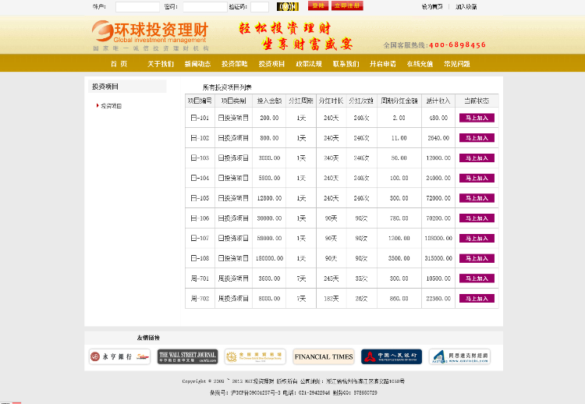Open The Wall Street Journal partner logo
The height and width of the screenshot is (404, 585).
[x=187, y=356]
